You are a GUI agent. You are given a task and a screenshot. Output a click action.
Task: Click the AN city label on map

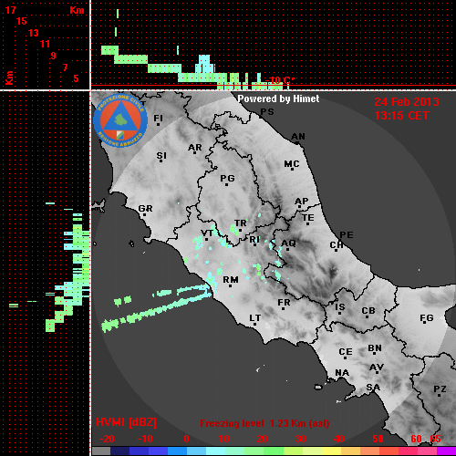[x=298, y=137]
